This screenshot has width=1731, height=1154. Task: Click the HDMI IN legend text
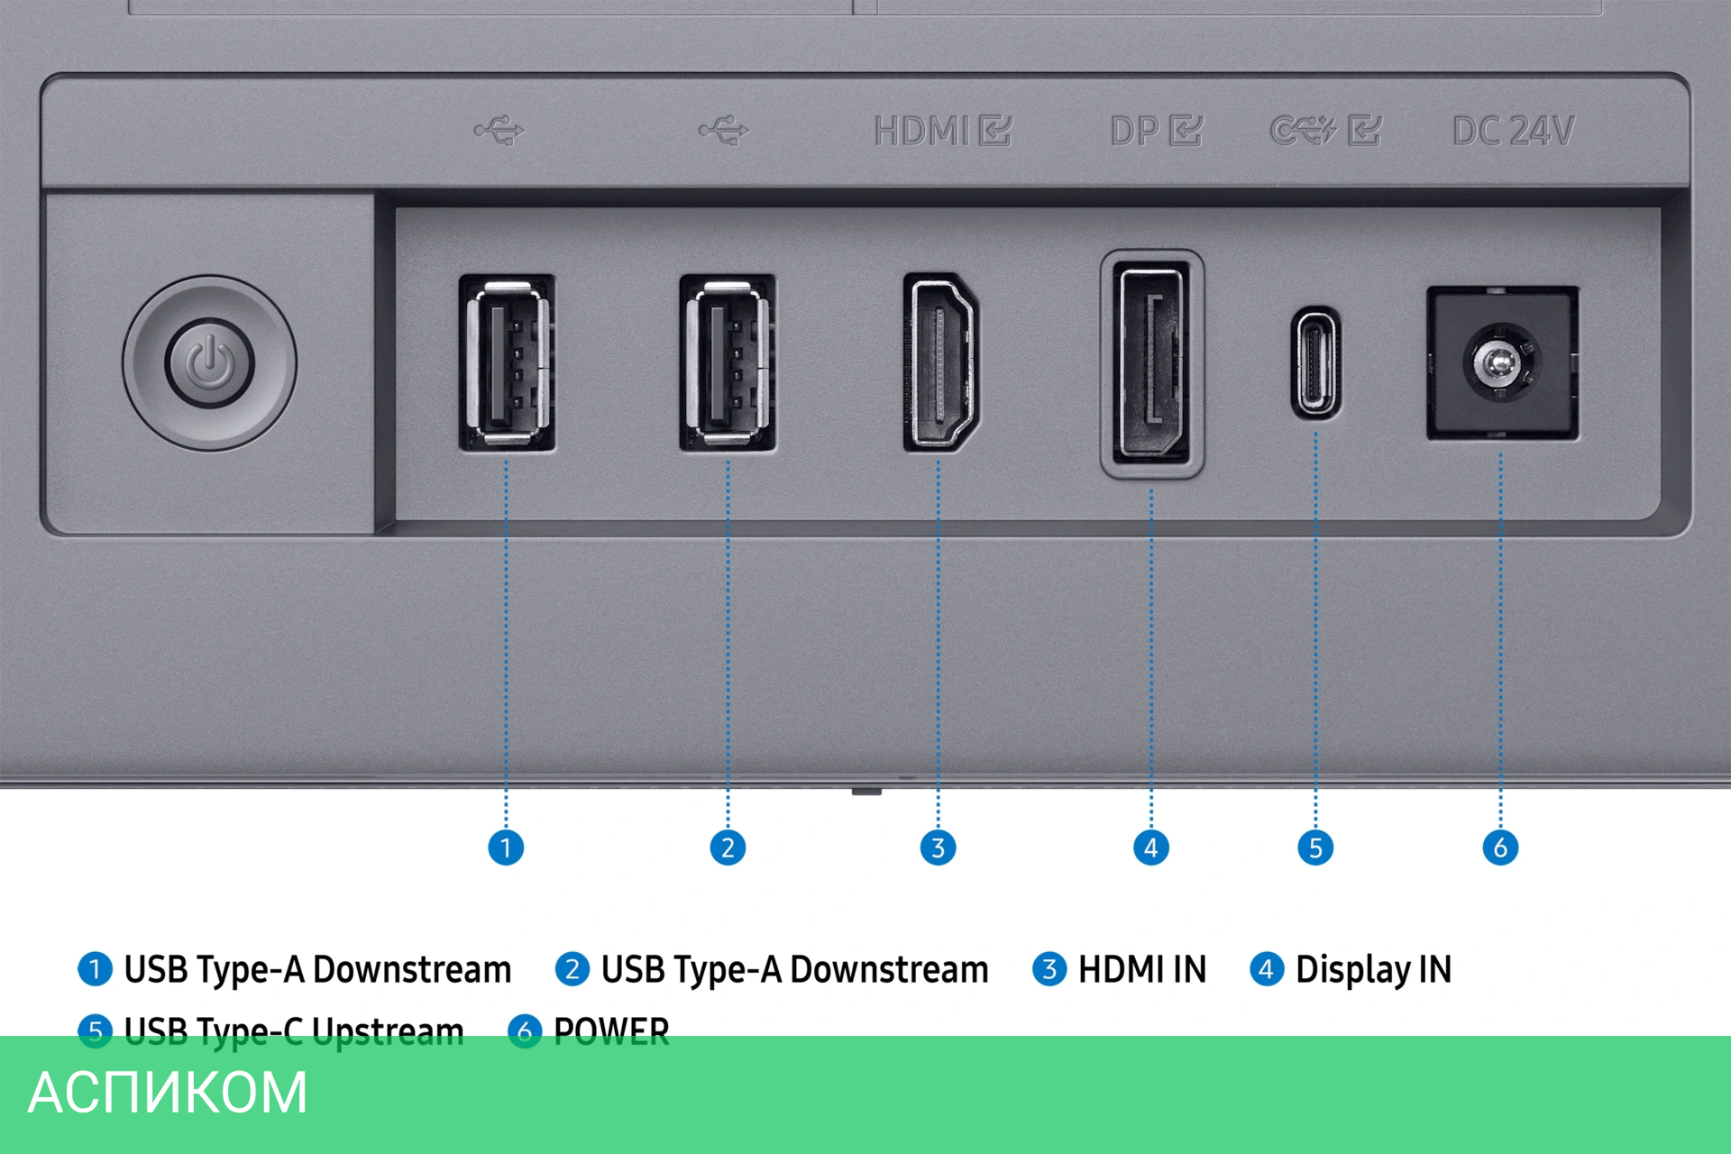click(1141, 970)
